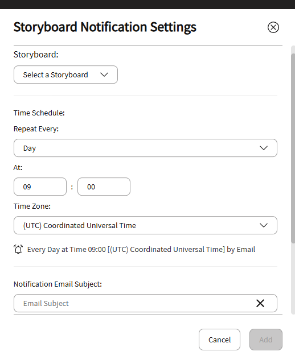Click the Notification Email Subject label
This screenshot has width=295, height=364.
(x=58, y=284)
